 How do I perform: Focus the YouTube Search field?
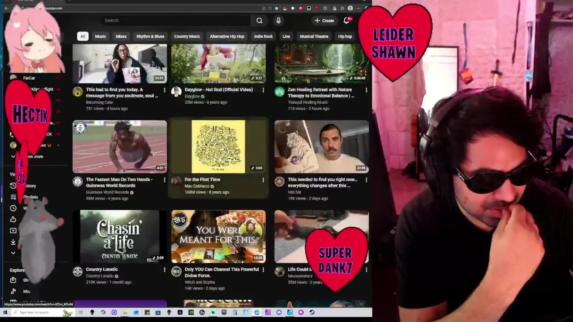176,21
